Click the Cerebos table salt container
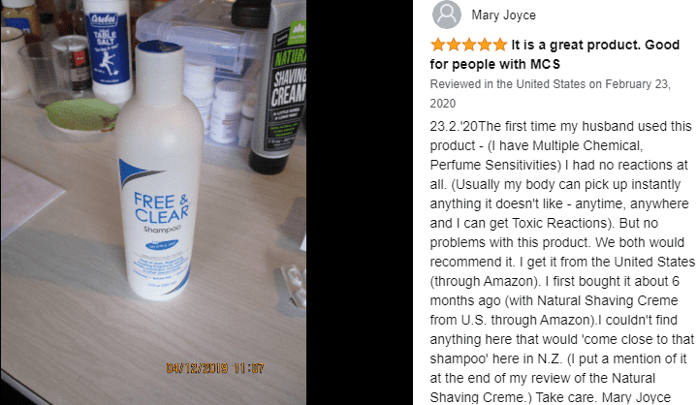 coord(108,48)
